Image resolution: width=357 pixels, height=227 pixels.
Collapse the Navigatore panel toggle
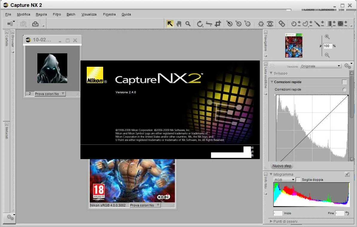(266, 32)
